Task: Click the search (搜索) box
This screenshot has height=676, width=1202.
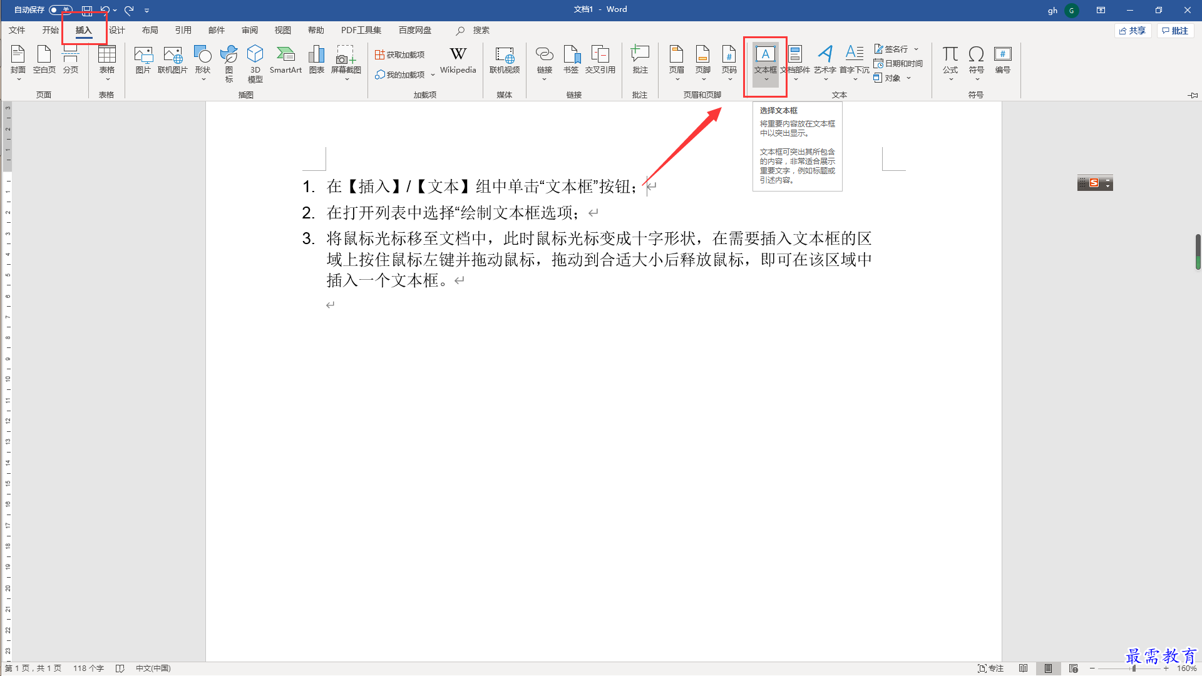Action: coord(473,30)
